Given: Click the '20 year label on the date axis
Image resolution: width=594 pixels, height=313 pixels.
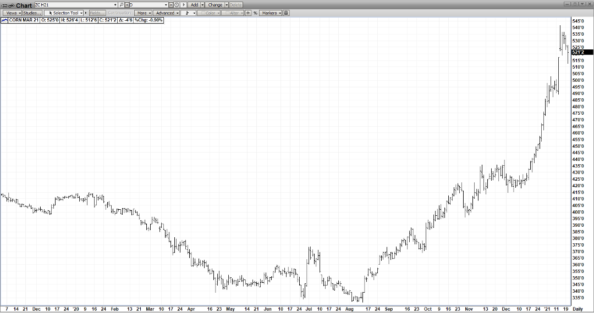Looking at the screenshot, I should pos(76,309).
